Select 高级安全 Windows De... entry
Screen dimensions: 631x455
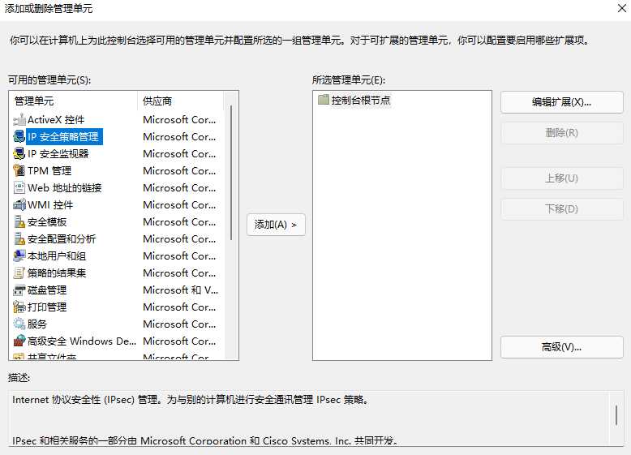(82, 341)
